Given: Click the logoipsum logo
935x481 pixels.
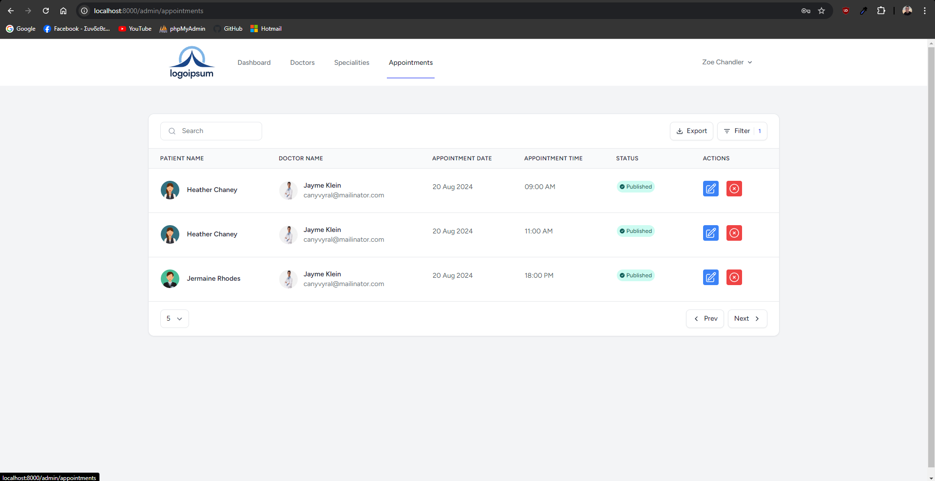Looking at the screenshot, I should (191, 62).
